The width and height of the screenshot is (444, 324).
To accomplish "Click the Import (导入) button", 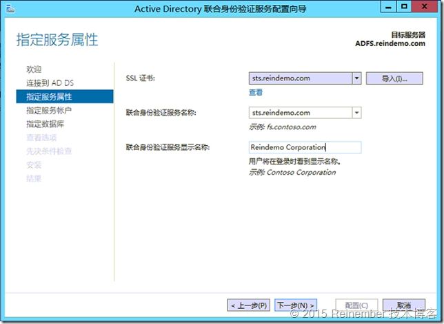I will pos(394,78).
